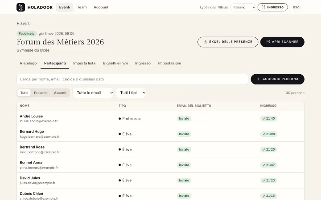Open the Team menu item
Viewport: 321px width, 200px height.
pos(82,8)
